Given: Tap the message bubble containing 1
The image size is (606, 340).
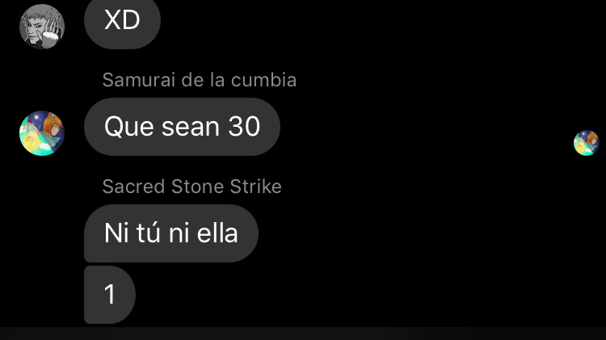Looking at the screenshot, I should (x=110, y=295).
